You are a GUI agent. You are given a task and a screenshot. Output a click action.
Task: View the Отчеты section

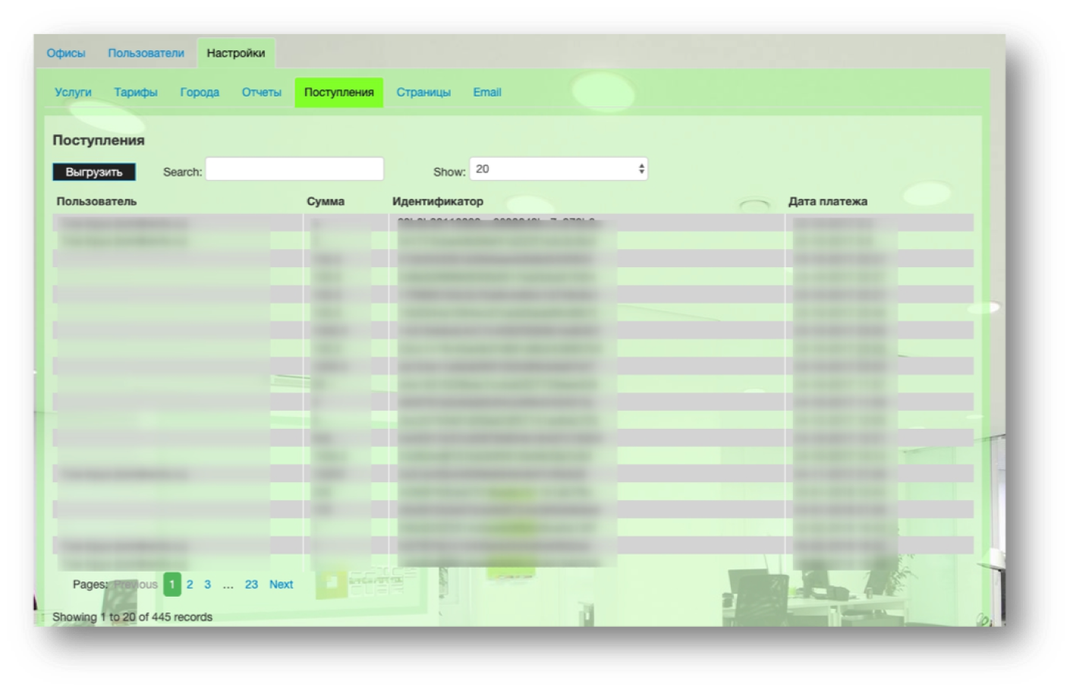click(262, 93)
